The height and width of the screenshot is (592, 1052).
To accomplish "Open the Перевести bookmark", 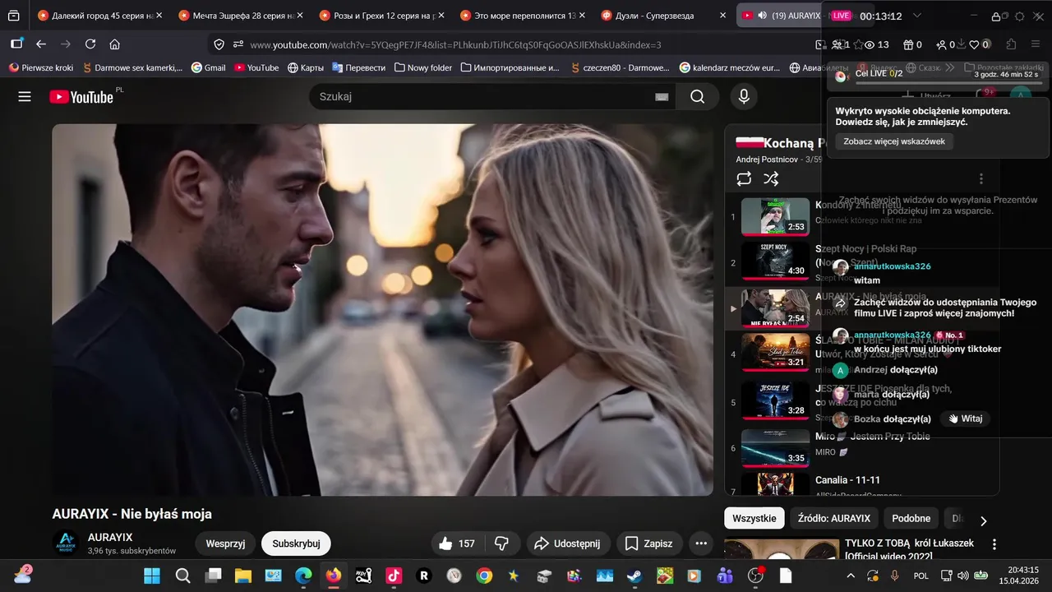I will (358, 67).
